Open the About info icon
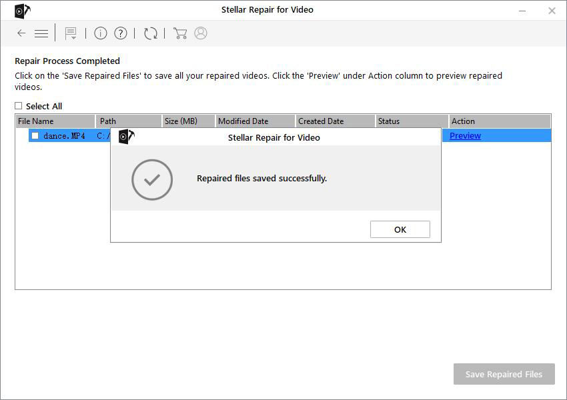 coord(101,33)
